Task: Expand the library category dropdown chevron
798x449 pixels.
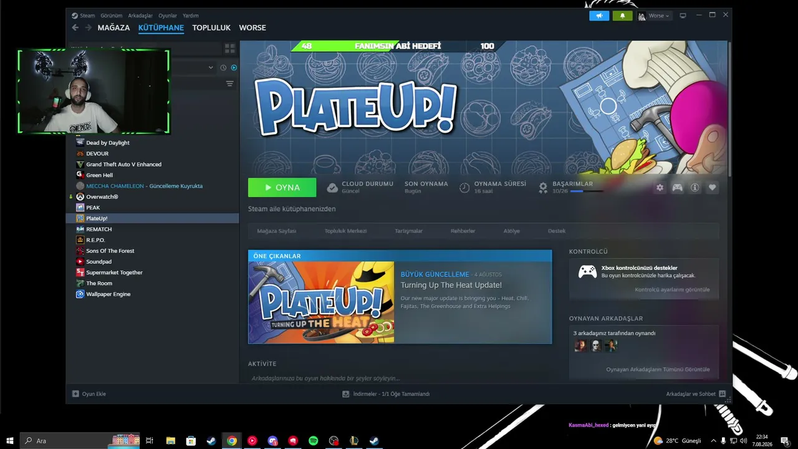Action: point(211,67)
